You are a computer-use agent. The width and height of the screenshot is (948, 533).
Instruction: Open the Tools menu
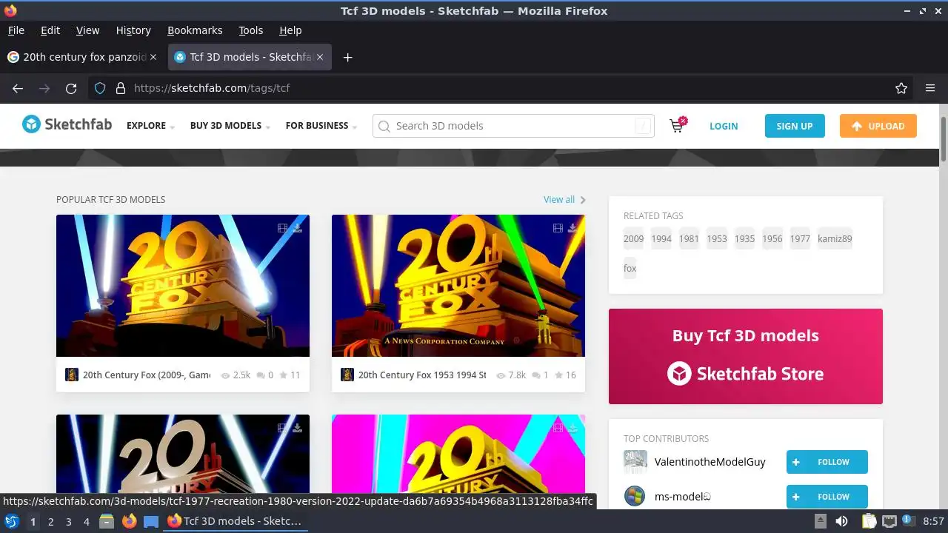coord(251,30)
